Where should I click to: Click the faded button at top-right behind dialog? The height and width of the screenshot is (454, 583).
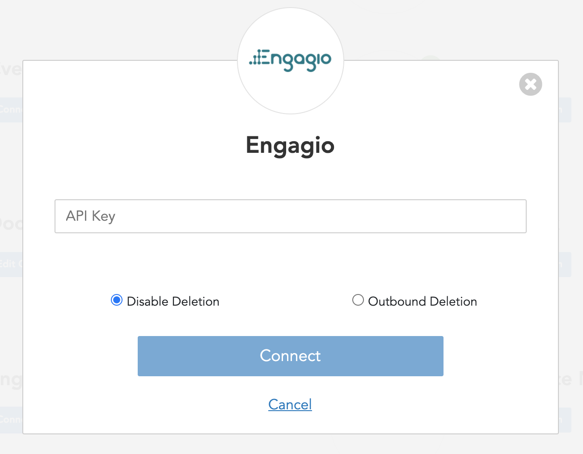(x=565, y=110)
